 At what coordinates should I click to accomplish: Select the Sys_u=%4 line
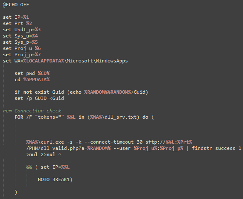(20, 36)
